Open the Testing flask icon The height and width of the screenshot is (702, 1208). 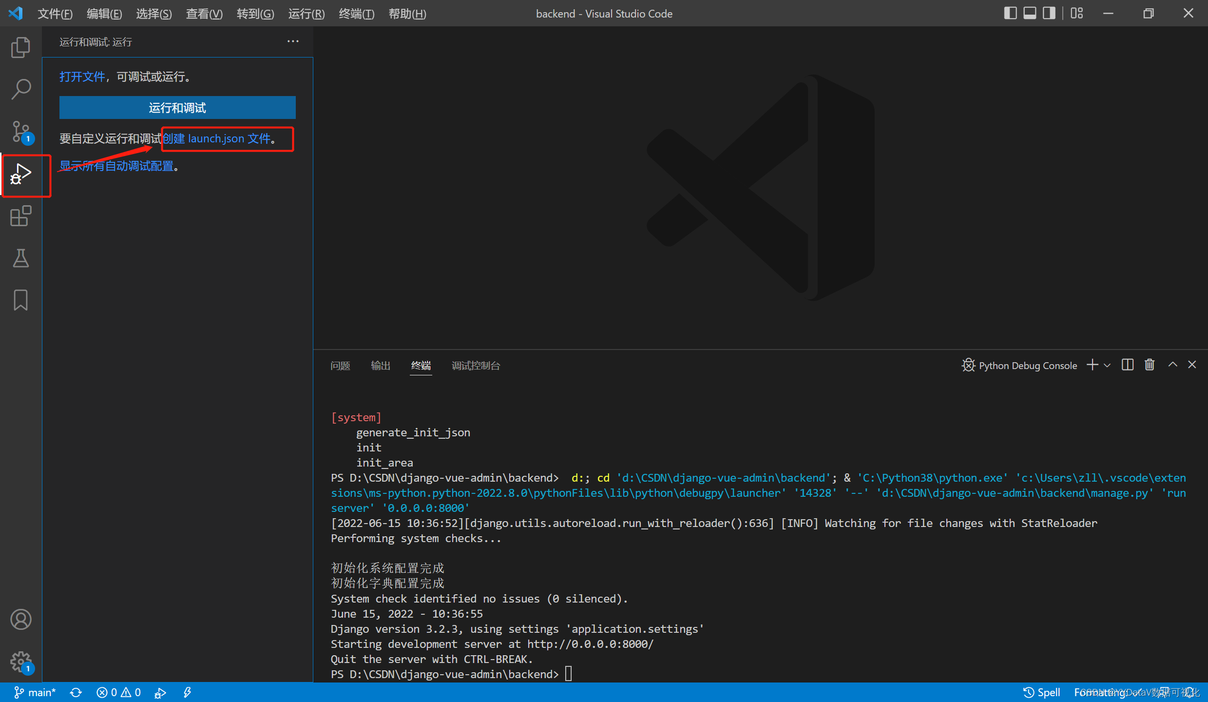tap(20, 258)
